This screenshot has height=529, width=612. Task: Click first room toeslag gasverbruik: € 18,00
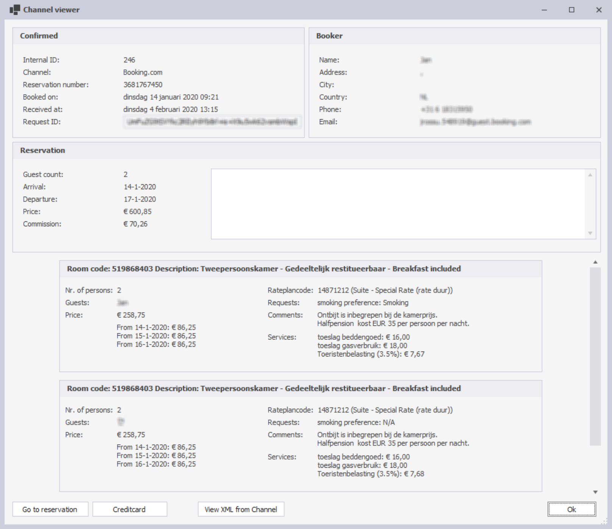click(x=362, y=345)
